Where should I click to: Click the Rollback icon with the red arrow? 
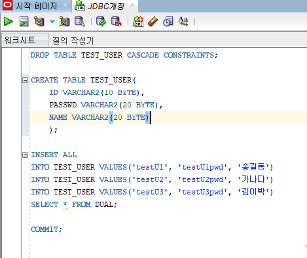(x=117, y=22)
